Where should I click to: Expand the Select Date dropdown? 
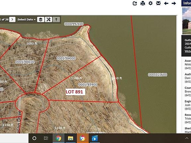[27, 20]
